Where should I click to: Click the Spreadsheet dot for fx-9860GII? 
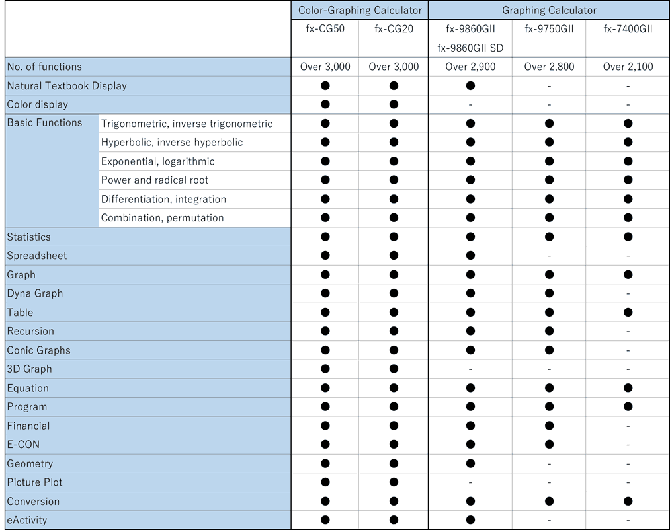click(x=470, y=256)
